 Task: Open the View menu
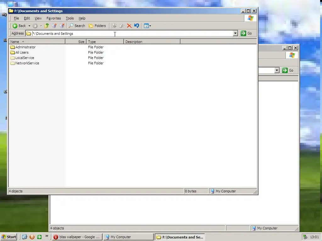coord(38,18)
